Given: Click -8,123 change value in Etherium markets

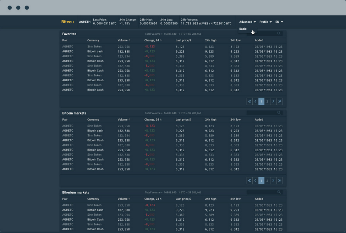Looking at the screenshot, I should tap(150, 205).
